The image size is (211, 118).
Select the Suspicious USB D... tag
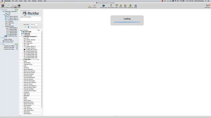coord(10,46)
